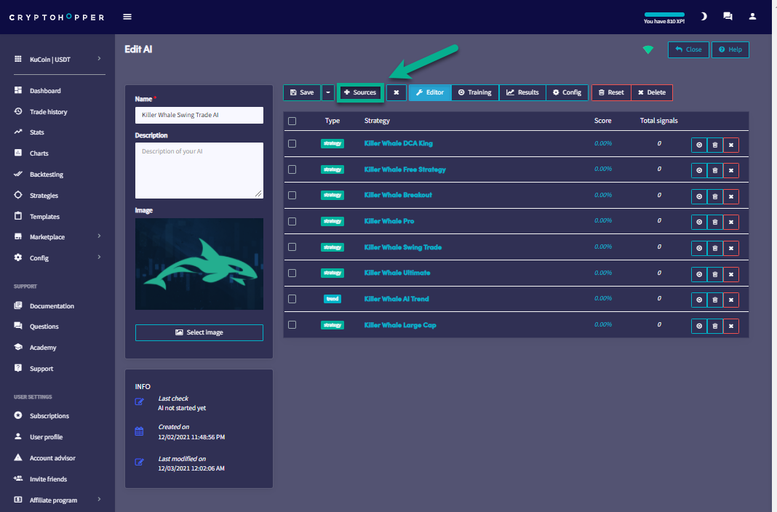Screen dimensions: 777x512
Task: Click target icon for Killer Whale Breakout row
Action: tap(698, 196)
